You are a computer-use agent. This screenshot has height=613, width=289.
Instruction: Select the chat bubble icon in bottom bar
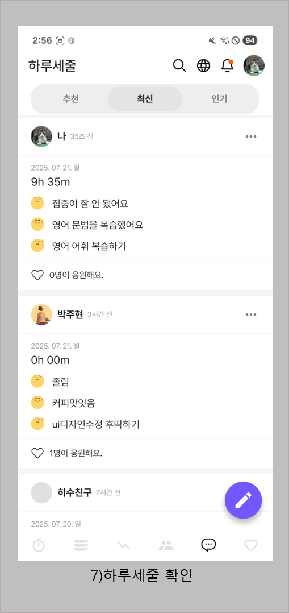click(x=208, y=545)
